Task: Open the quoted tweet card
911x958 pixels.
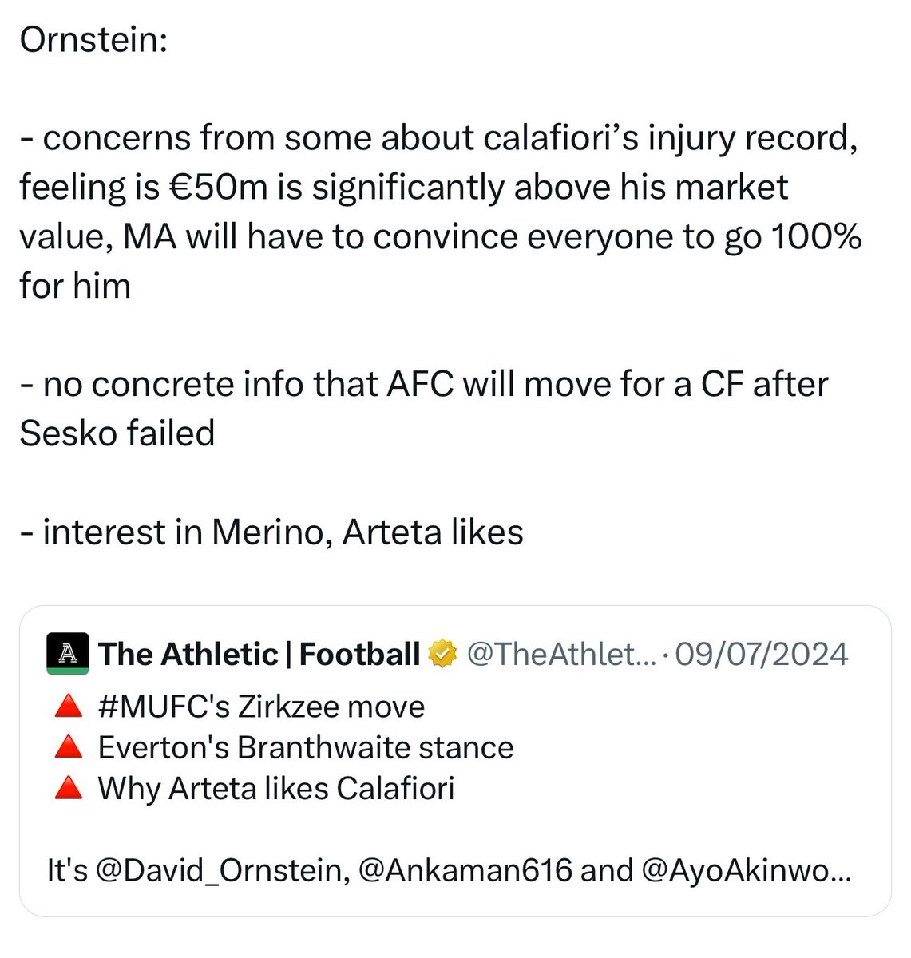Action: (455, 761)
